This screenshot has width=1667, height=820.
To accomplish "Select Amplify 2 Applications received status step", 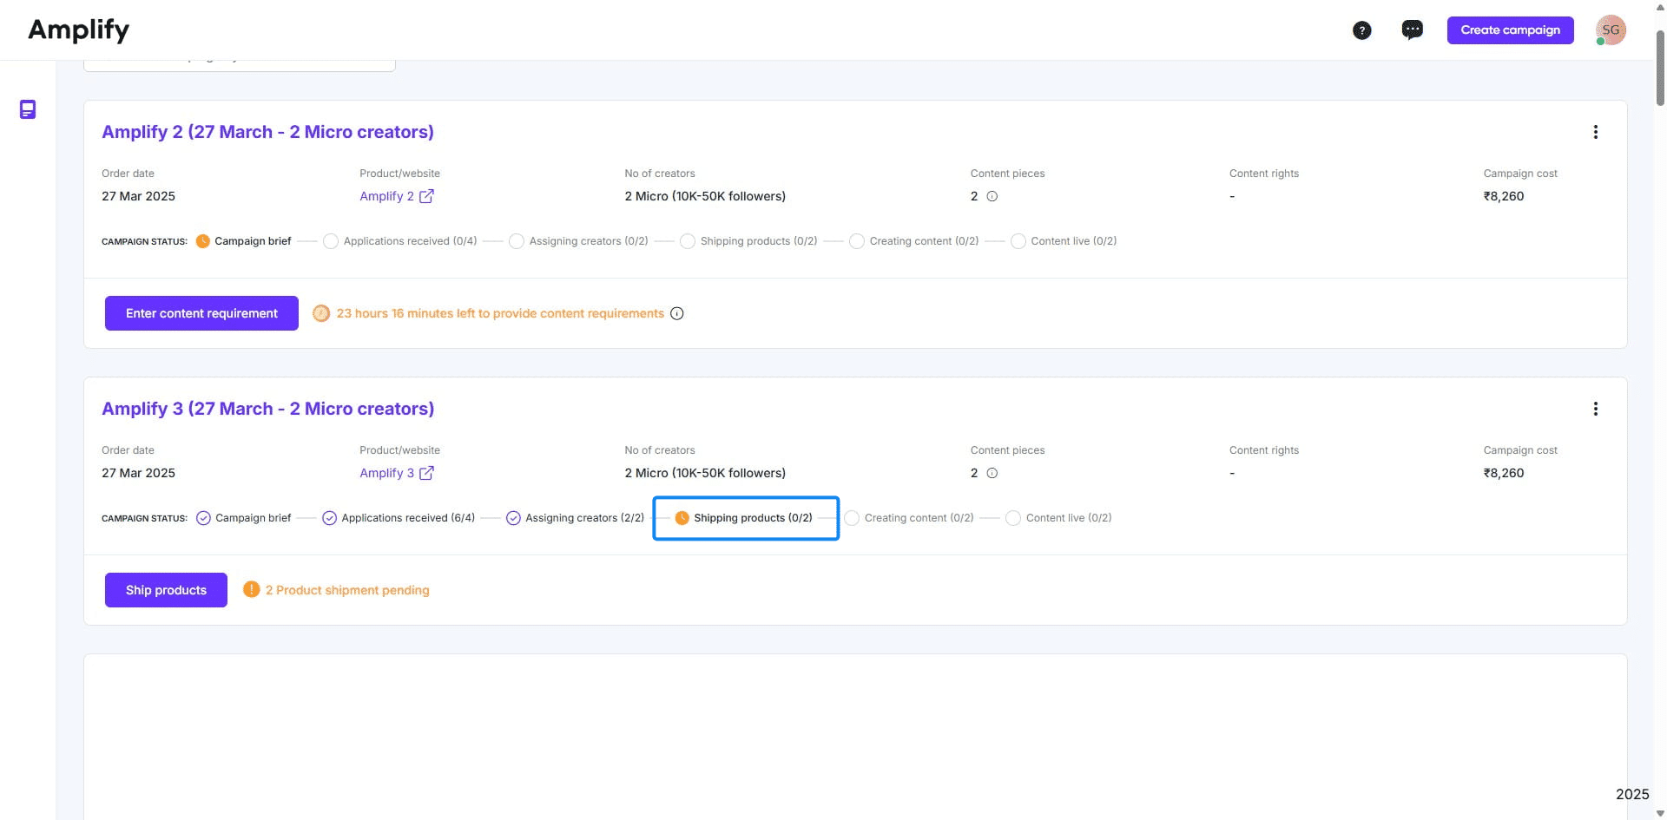I will click(400, 241).
